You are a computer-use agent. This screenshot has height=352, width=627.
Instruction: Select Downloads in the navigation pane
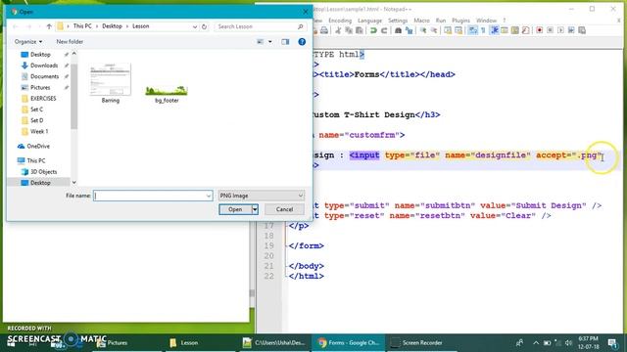point(44,66)
